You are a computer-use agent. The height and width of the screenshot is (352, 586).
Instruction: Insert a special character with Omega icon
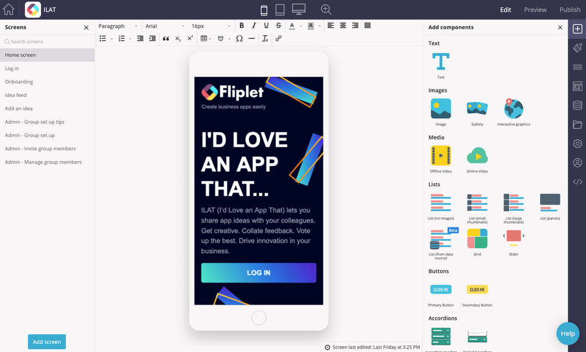(x=239, y=38)
